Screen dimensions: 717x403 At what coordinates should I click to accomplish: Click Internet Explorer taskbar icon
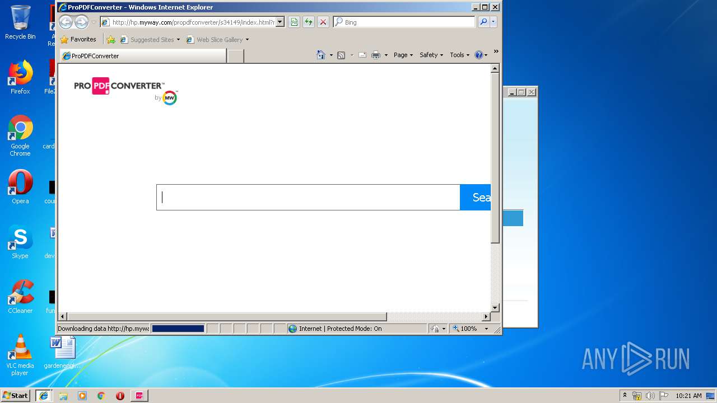point(44,396)
